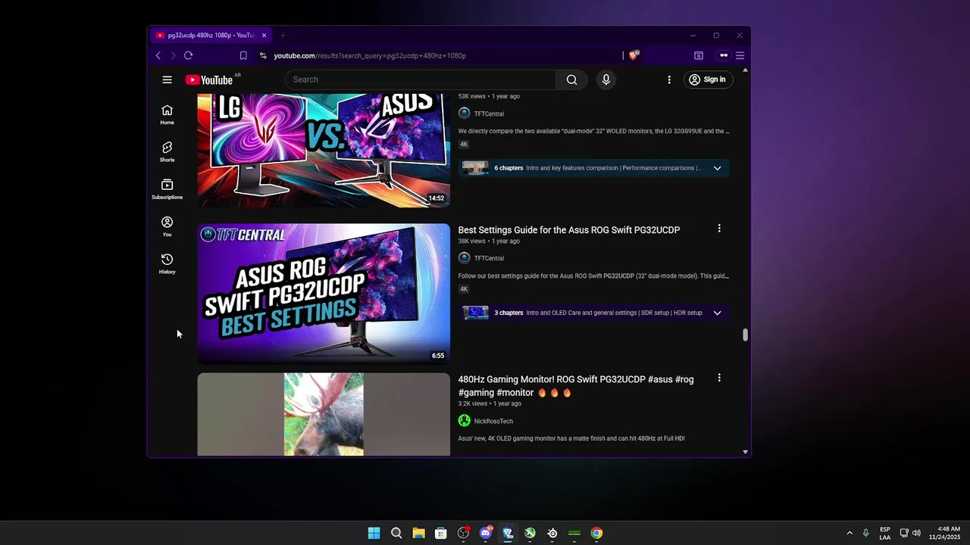Click into the YouTube search field
Image resolution: width=970 pixels, height=545 pixels.
421,79
